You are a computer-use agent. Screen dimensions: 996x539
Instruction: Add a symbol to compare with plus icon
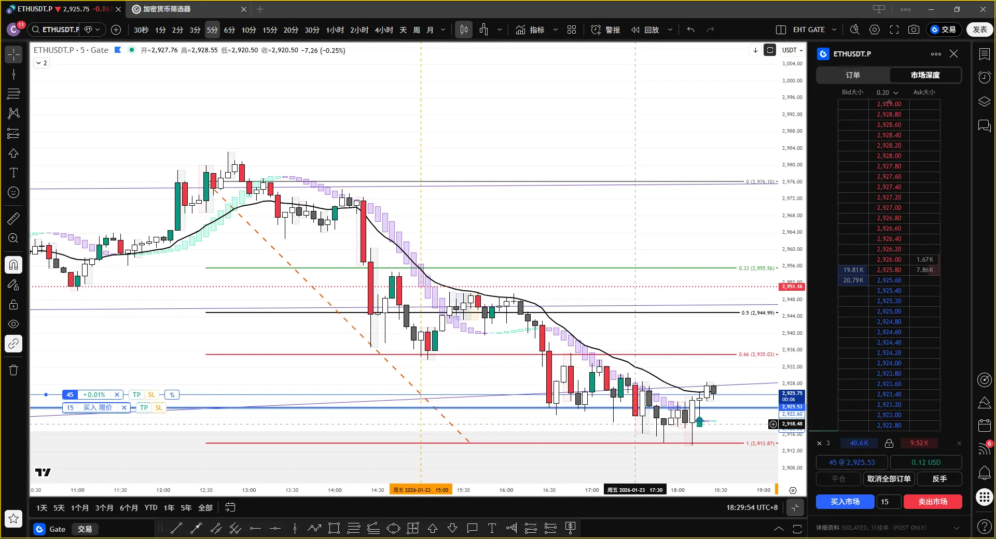(x=116, y=30)
